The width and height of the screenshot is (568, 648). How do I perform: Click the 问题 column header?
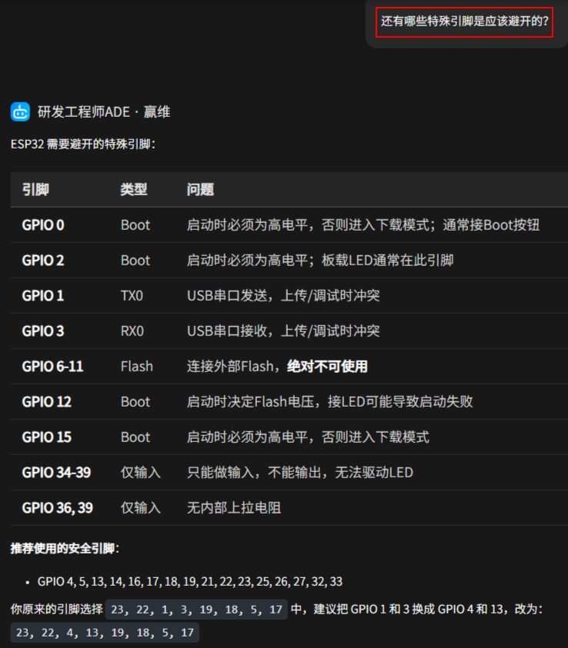tap(200, 190)
